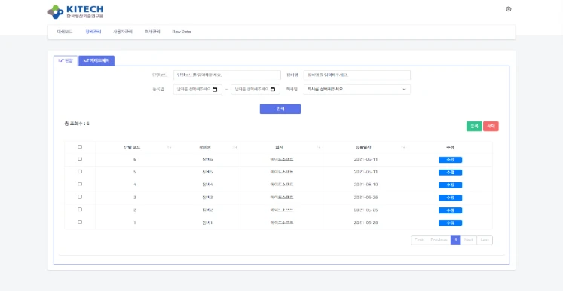Image resolution: width=563 pixels, height=291 pixels.
Task: Select page 1 in pagination
Action: tap(456, 240)
